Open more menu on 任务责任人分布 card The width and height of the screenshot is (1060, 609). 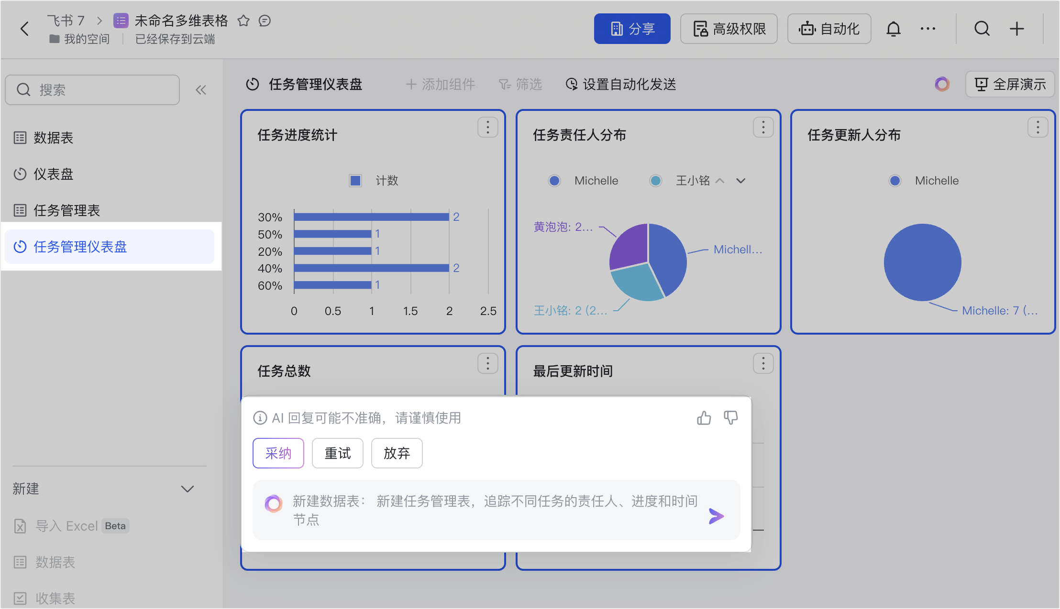[x=763, y=128]
